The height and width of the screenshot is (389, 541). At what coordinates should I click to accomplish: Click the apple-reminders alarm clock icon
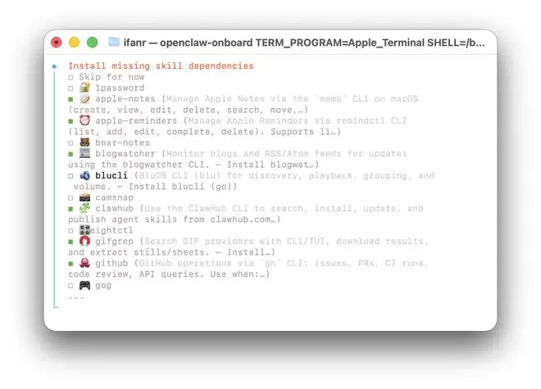[x=85, y=120]
